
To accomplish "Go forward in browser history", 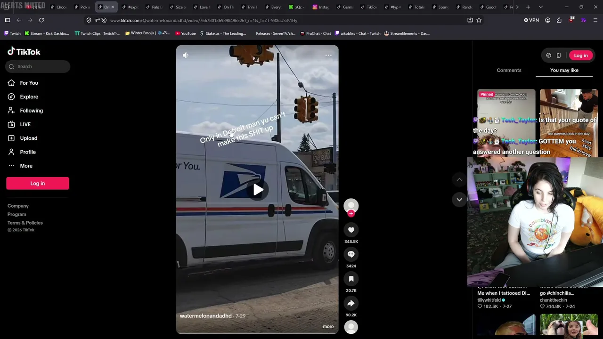I will coord(30,20).
